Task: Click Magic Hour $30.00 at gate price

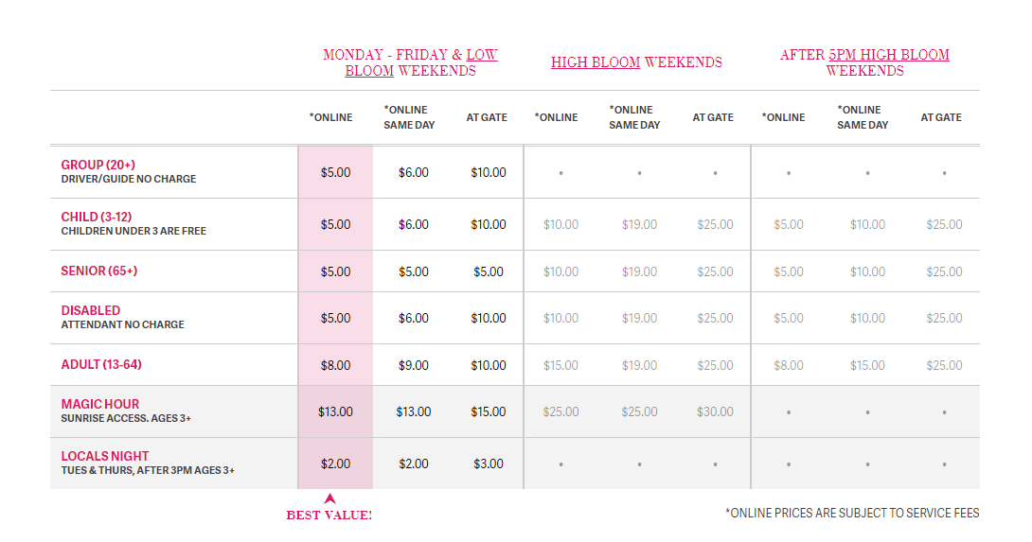Action: pyautogui.click(x=715, y=411)
